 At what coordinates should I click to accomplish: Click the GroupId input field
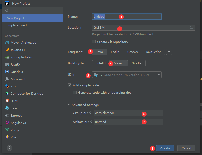pyautogui.click(x=128, y=113)
